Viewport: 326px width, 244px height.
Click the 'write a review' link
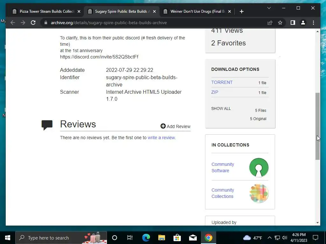[161, 138]
